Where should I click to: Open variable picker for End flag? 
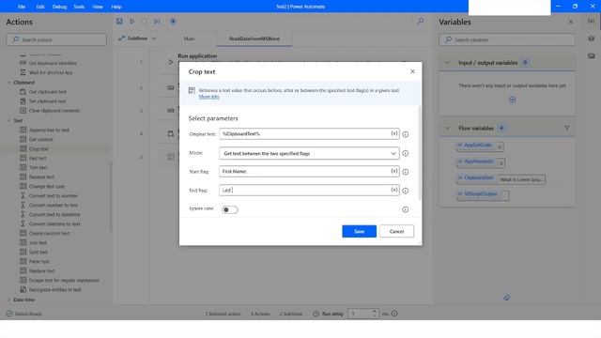pyautogui.click(x=394, y=190)
